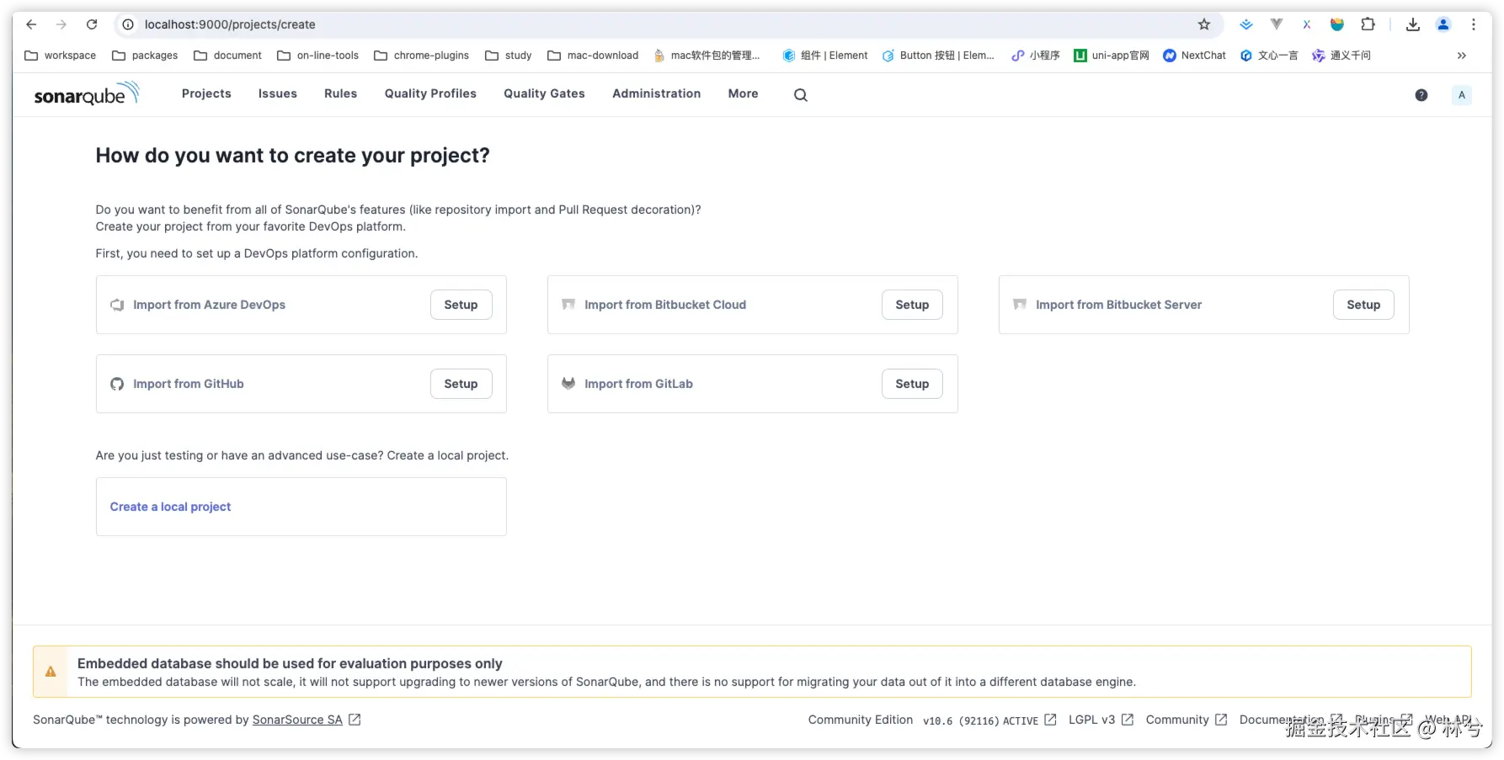Open the SonarQube help question mark icon
This screenshot has width=1504, height=760.
click(1421, 95)
